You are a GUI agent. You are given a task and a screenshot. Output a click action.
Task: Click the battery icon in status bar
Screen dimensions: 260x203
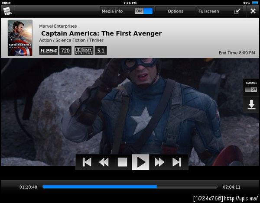(255, 3)
